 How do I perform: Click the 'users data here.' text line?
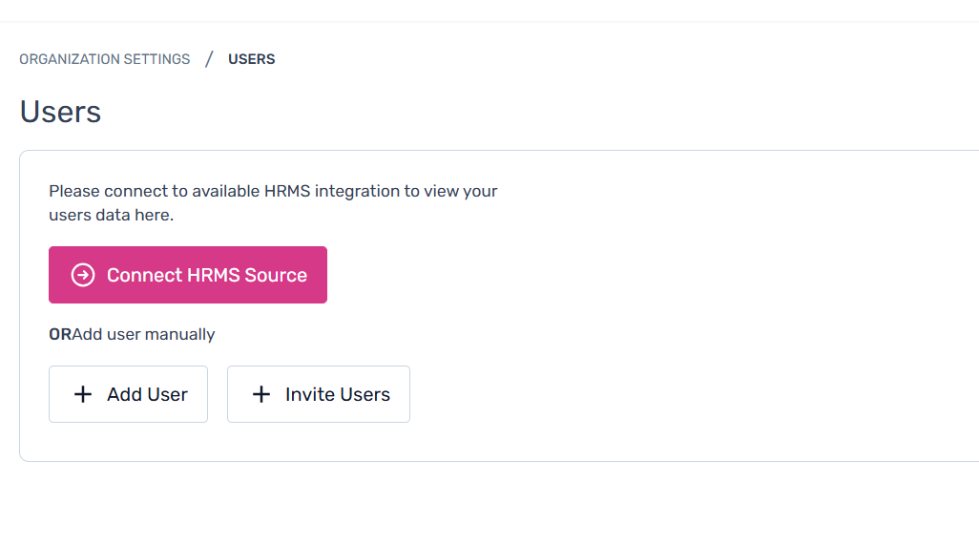pos(112,215)
